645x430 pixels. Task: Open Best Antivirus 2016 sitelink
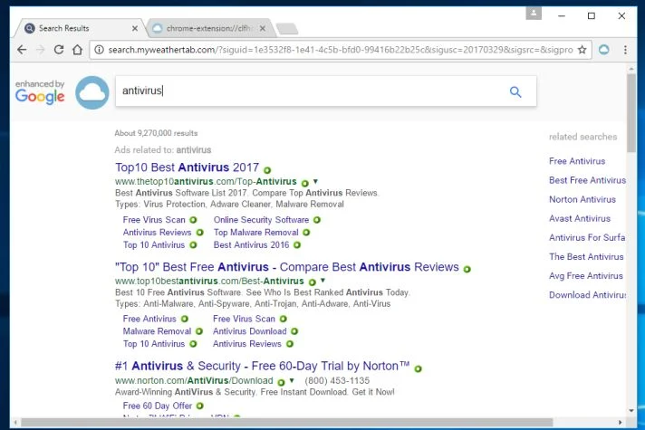251,245
